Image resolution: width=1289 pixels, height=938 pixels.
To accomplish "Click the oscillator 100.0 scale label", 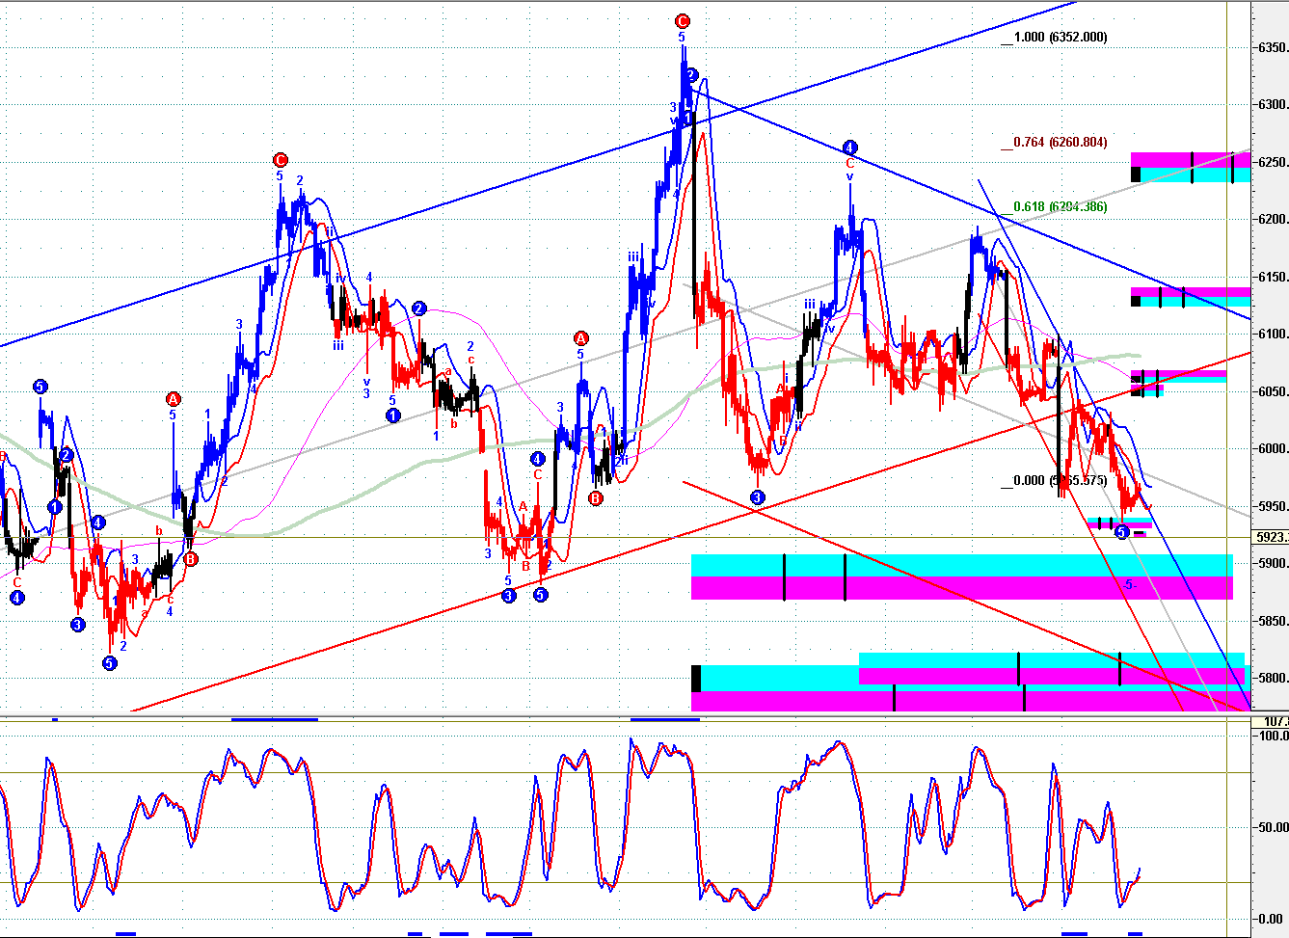I will point(1274,736).
